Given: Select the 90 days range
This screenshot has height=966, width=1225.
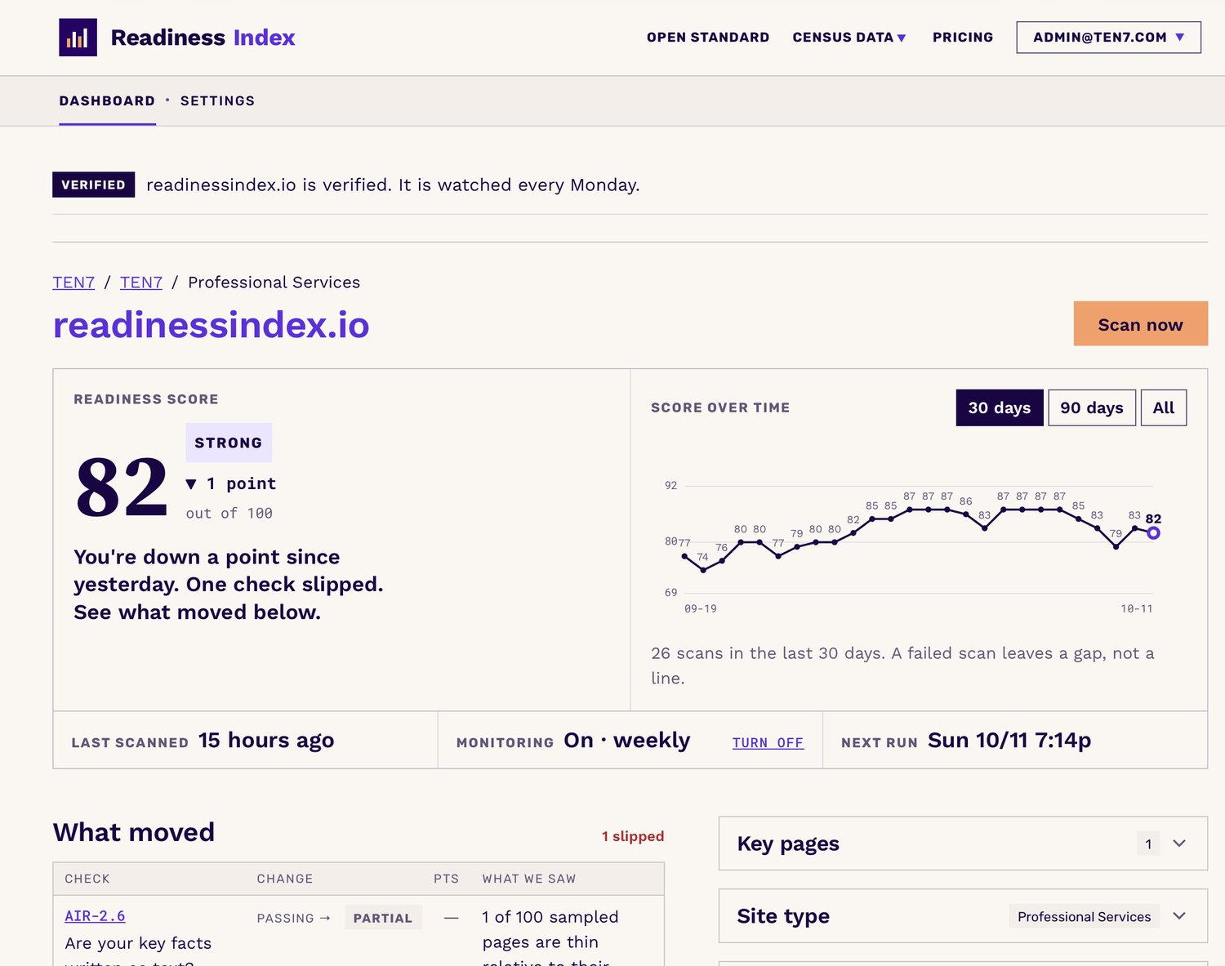Looking at the screenshot, I should click(1092, 407).
